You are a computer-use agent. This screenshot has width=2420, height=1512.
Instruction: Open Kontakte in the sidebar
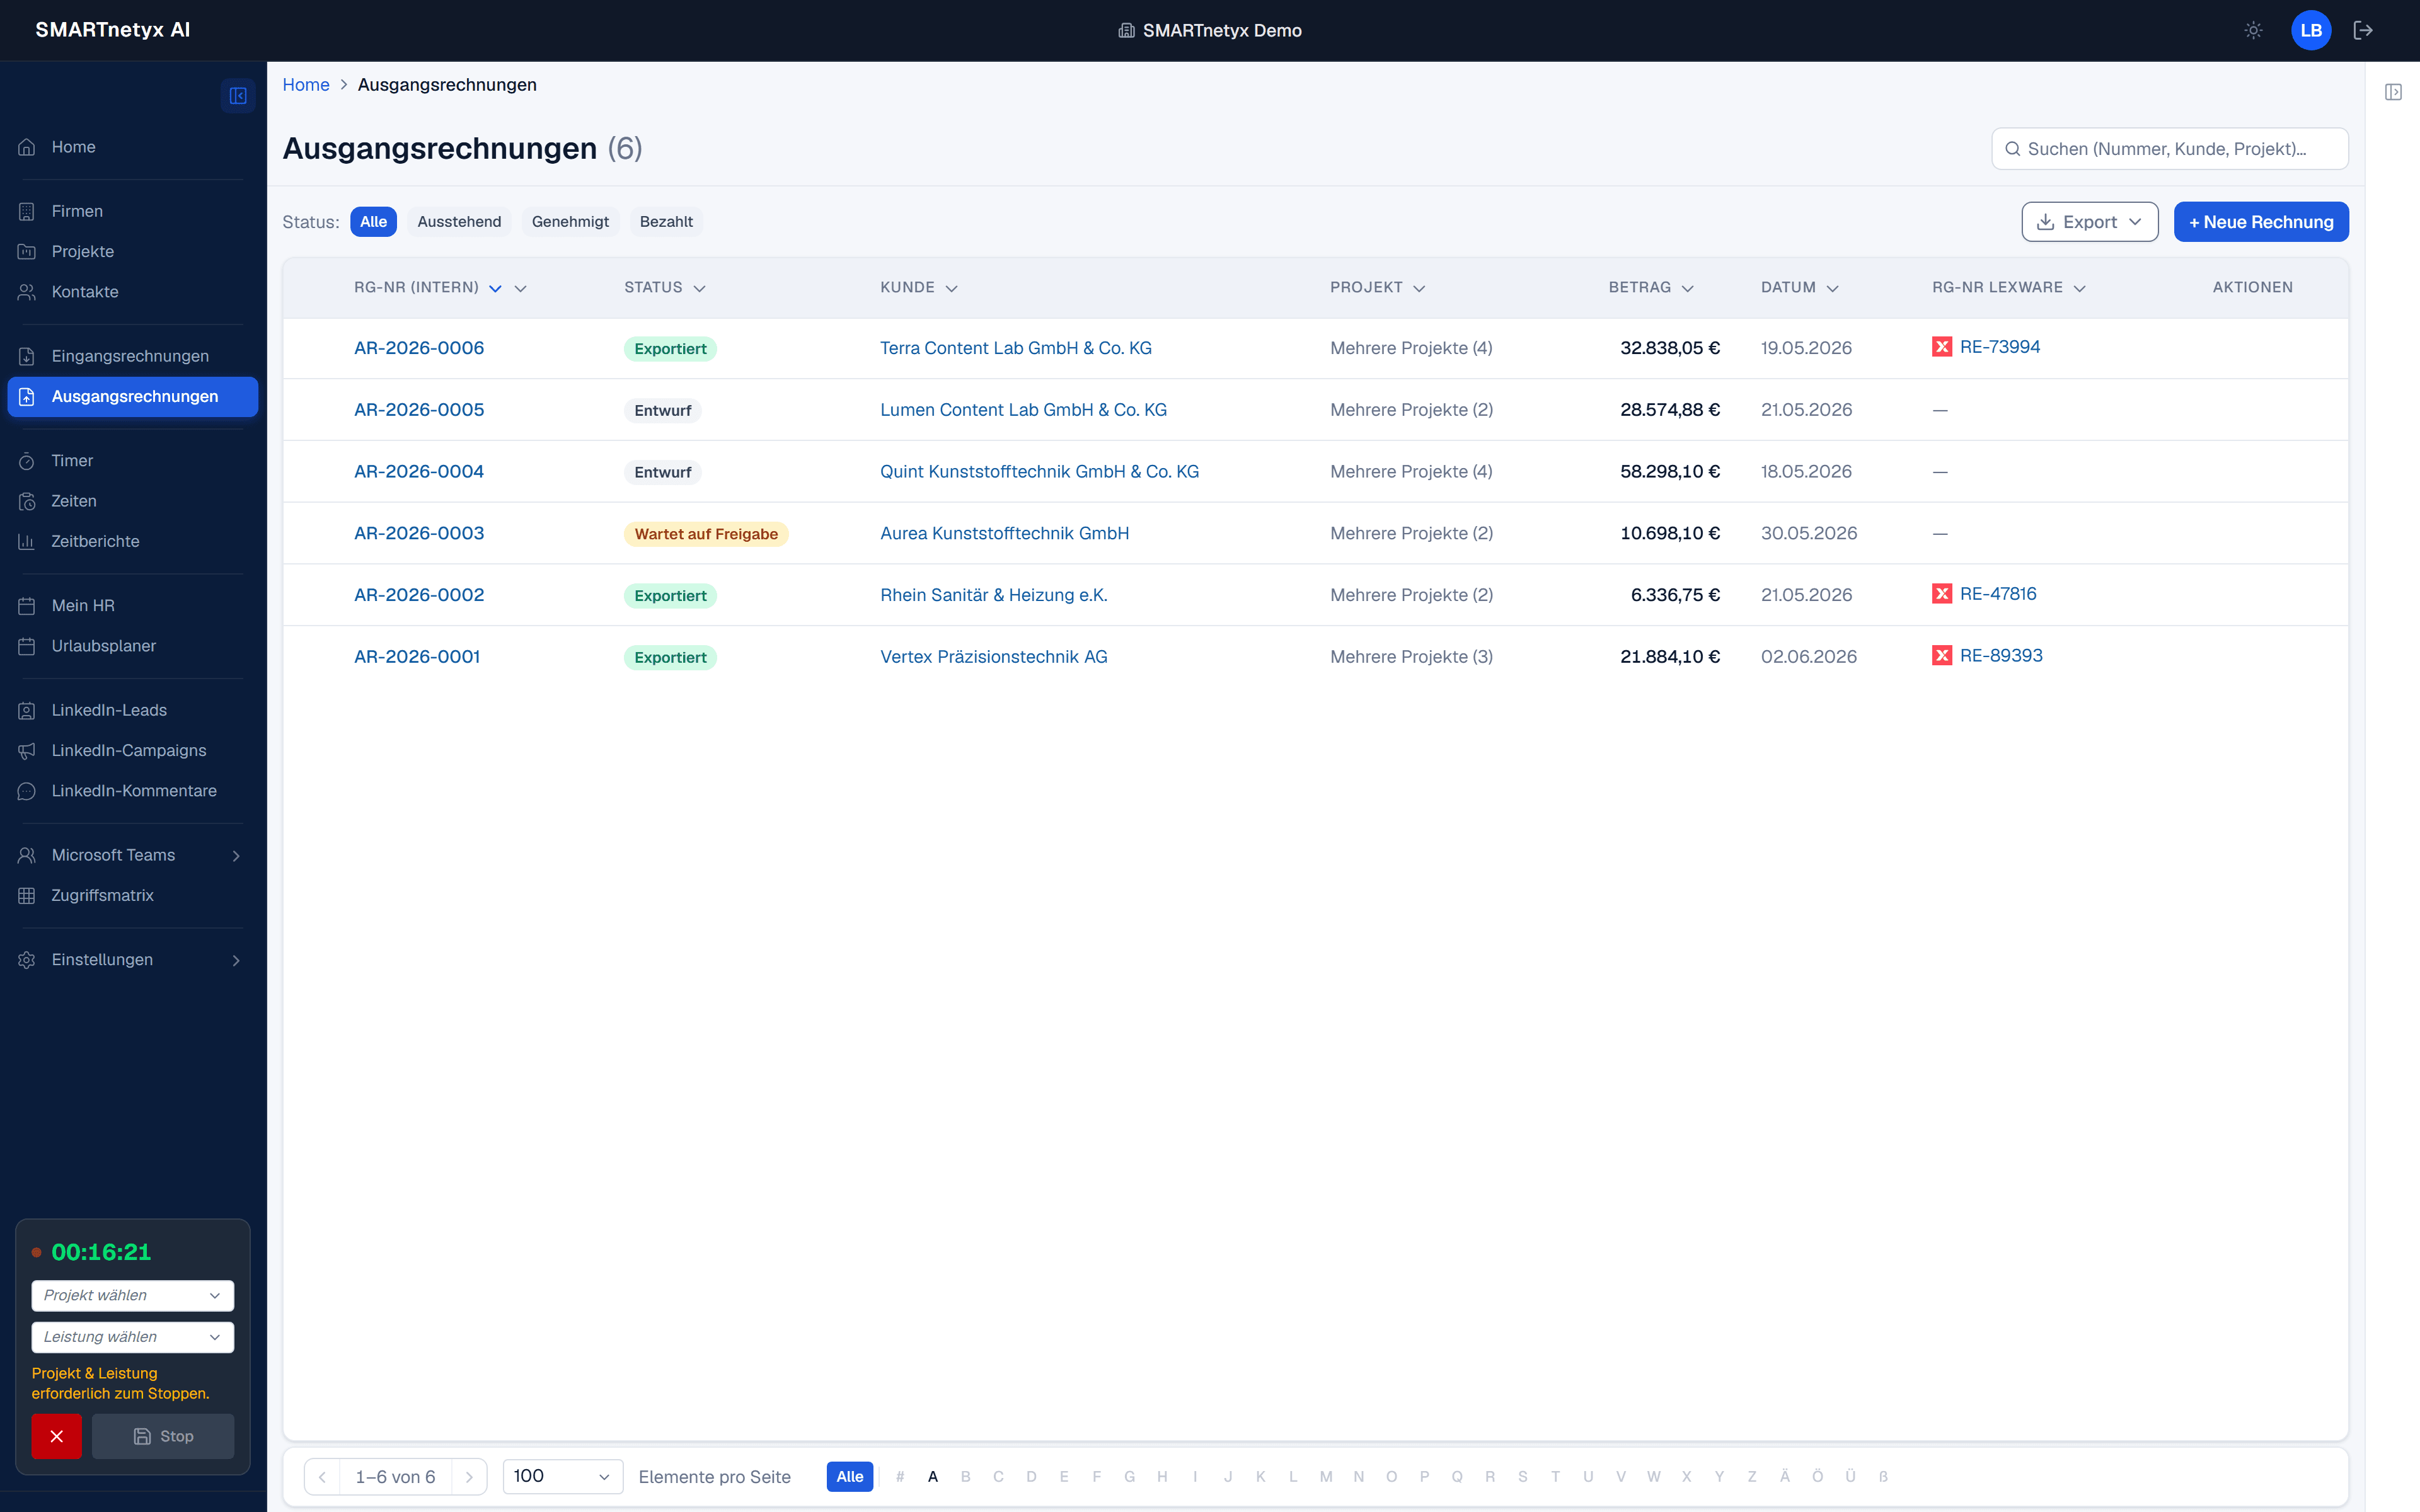(x=132, y=292)
